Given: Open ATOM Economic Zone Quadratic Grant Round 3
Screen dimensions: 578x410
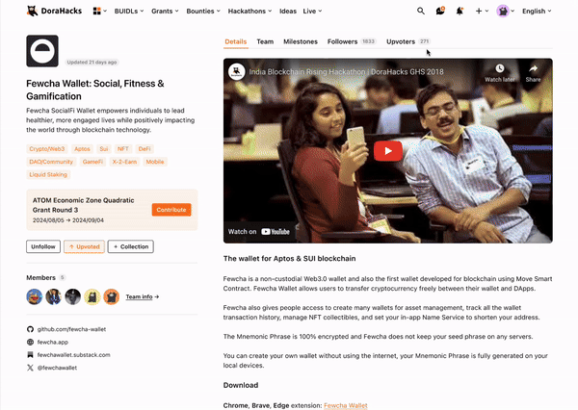Looking at the screenshot, I should [x=83, y=205].
